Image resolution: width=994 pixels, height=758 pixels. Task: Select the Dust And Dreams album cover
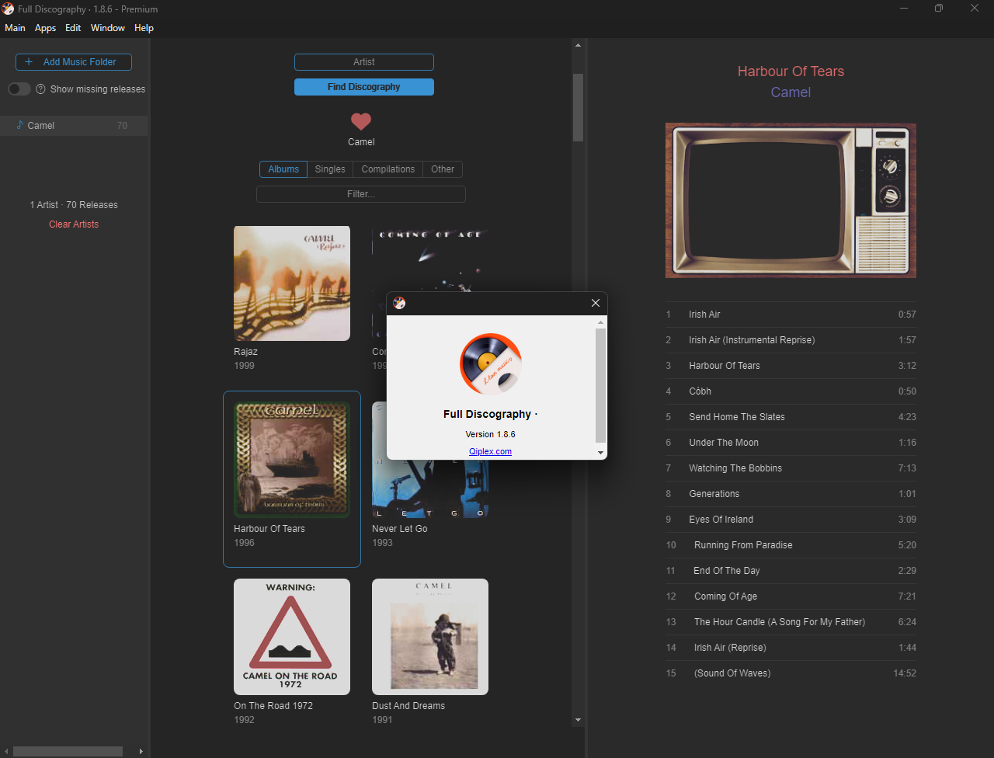(x=430, y=637)
